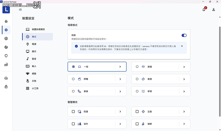
Task: Expand the 遊戲 mode chevron
Action: 184,67
